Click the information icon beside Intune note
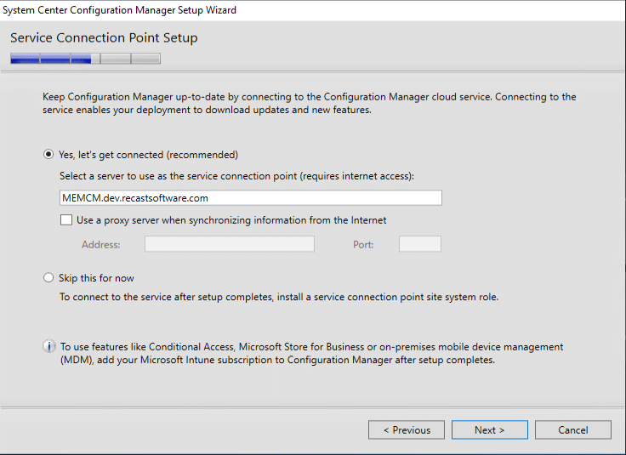The image size is (626, 455). tap(48, 347)
